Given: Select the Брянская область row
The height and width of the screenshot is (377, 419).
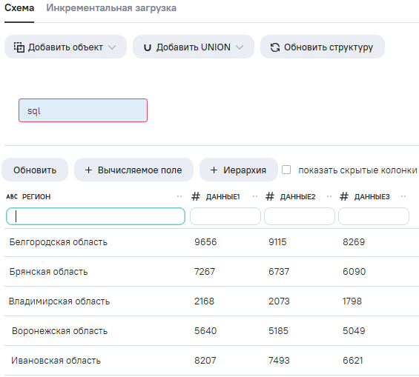Looking at the screenshot, I should [x=211, y=272].
